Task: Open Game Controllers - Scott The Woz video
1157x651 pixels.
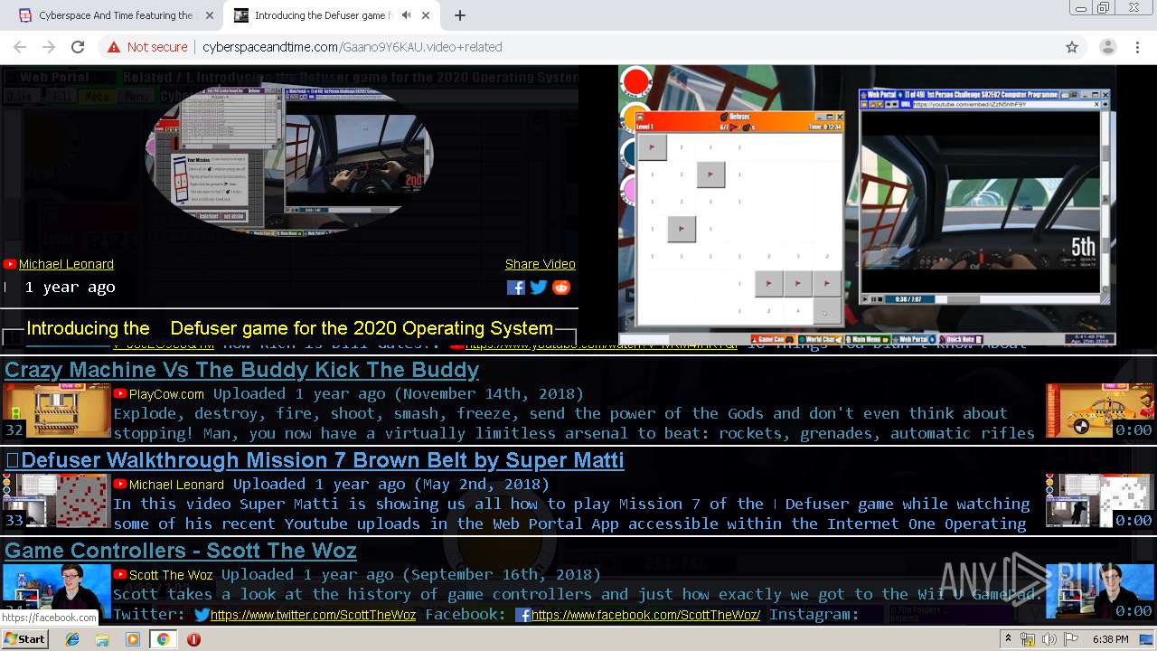Action: tap(181, 551)
